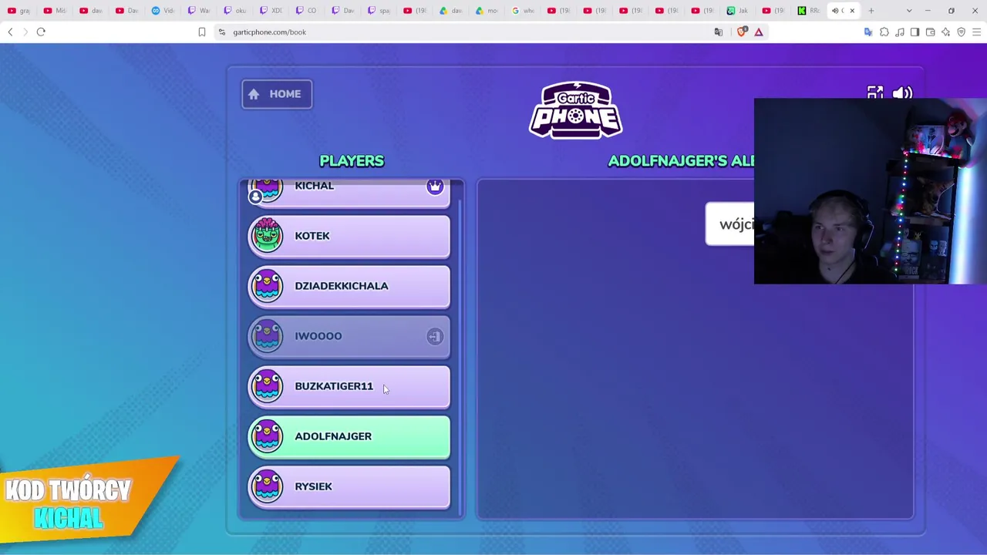
Task: Switch to the tab labeled 'Jak'
Action: (x=738, y=11)
